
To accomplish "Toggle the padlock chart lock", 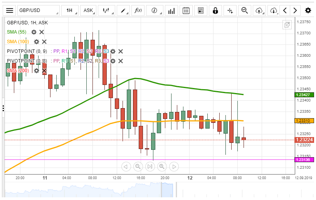I will click(x=215, y=10).
